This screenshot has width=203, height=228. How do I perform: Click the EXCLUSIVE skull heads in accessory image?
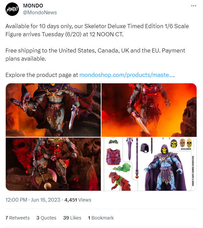tap(186, 144)
